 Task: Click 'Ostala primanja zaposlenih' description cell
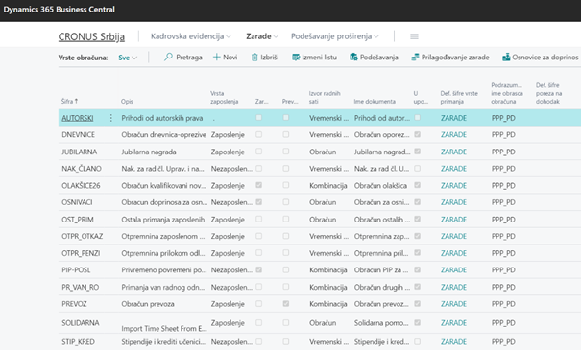pos(162,220)
